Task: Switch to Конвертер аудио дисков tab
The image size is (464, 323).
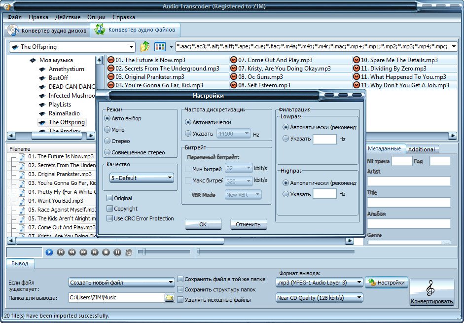Action: pyautogui.click(x=48, y=31)
